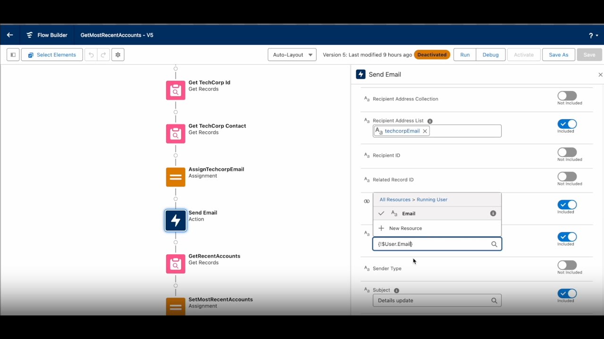
Task: Select Email resource in dropdown
Action: tap(437, 213)
